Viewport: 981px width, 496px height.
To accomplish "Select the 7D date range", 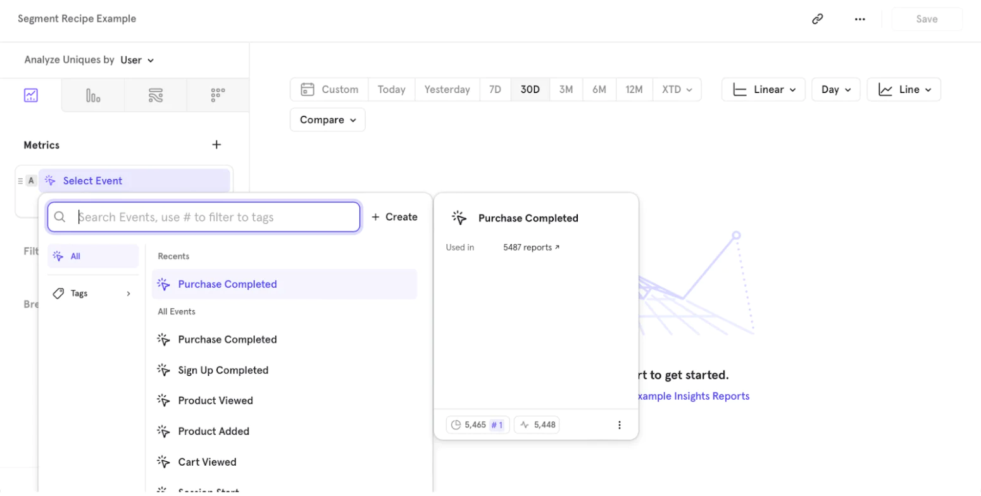I will pyautogui.click(x=495, y=89).
